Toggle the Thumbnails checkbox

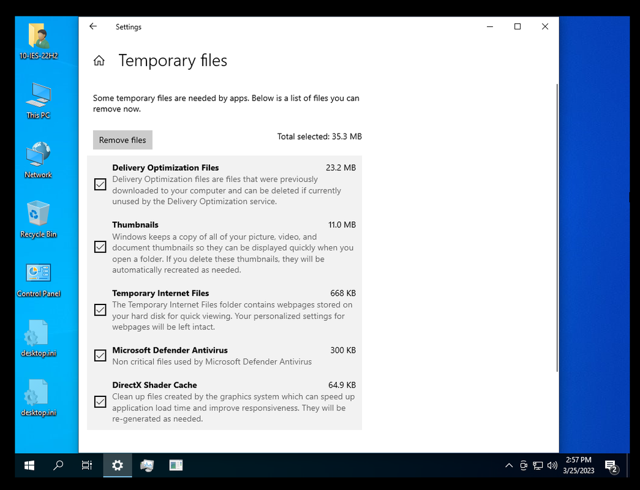pyautogui.click(x=100, y=247)
